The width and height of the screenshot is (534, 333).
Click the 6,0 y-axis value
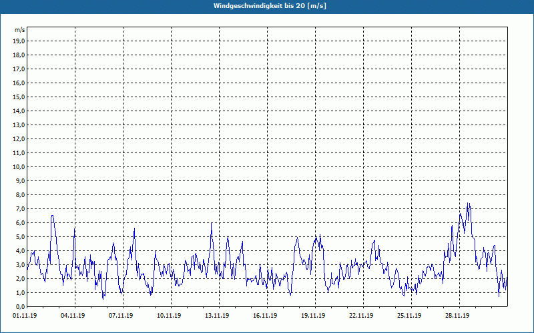pyautogui.click(x=21, y=222)
